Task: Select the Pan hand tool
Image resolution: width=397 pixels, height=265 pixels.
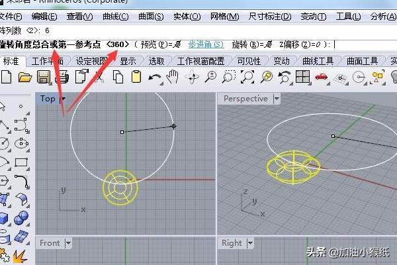Action: pyautogui.click(x=173, y=78)
